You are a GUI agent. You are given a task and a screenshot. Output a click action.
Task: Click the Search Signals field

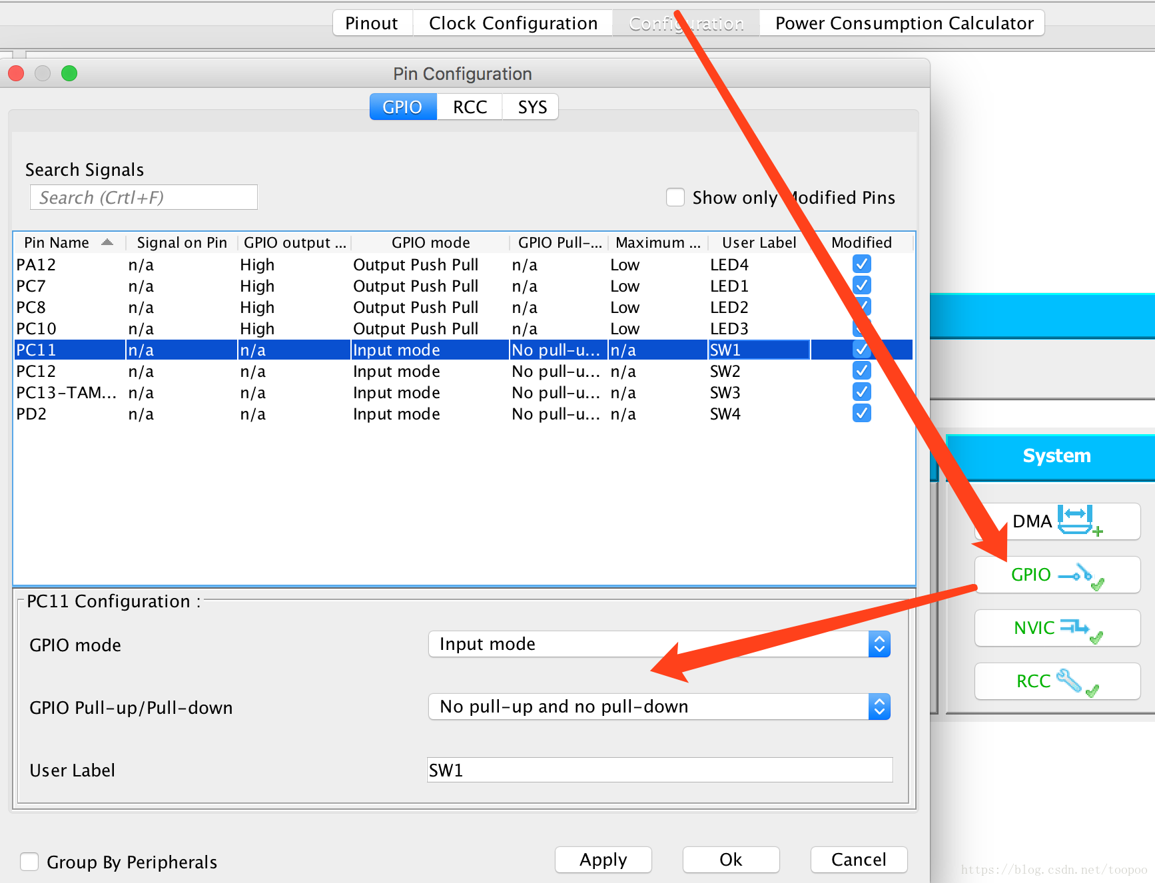(144, 197)
